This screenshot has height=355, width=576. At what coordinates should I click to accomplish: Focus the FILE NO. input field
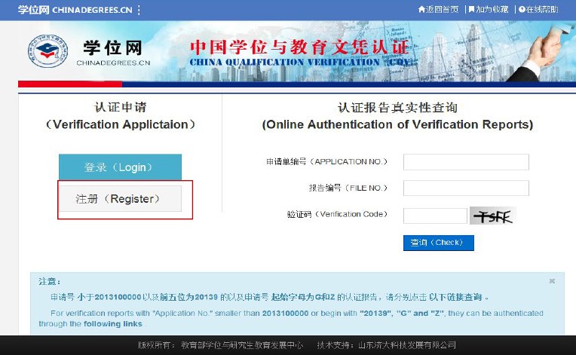point(466,188)
